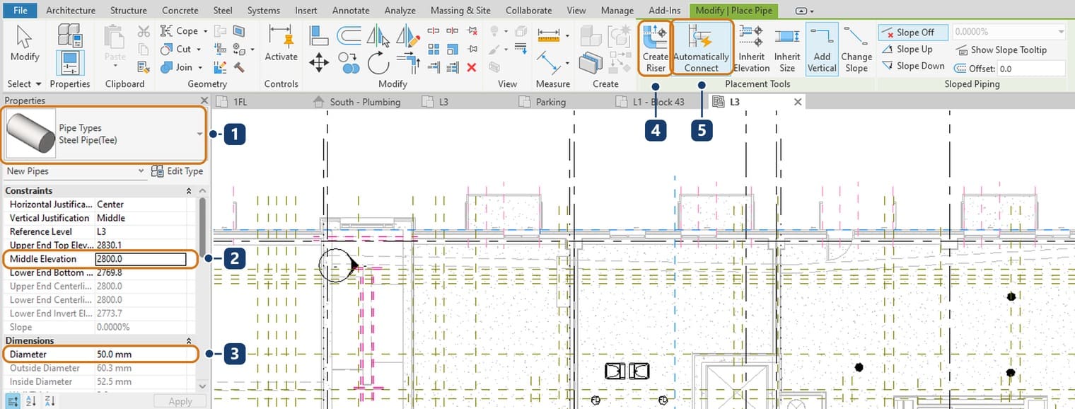This screenshot has height=409, width=1075.
Task: Select the Copy tool
Action: (x=349, y=63)
